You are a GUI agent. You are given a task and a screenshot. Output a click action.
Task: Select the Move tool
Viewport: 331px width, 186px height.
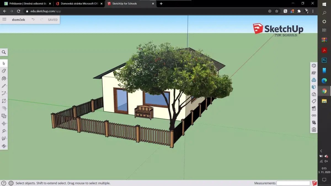(x=4, y=123)
